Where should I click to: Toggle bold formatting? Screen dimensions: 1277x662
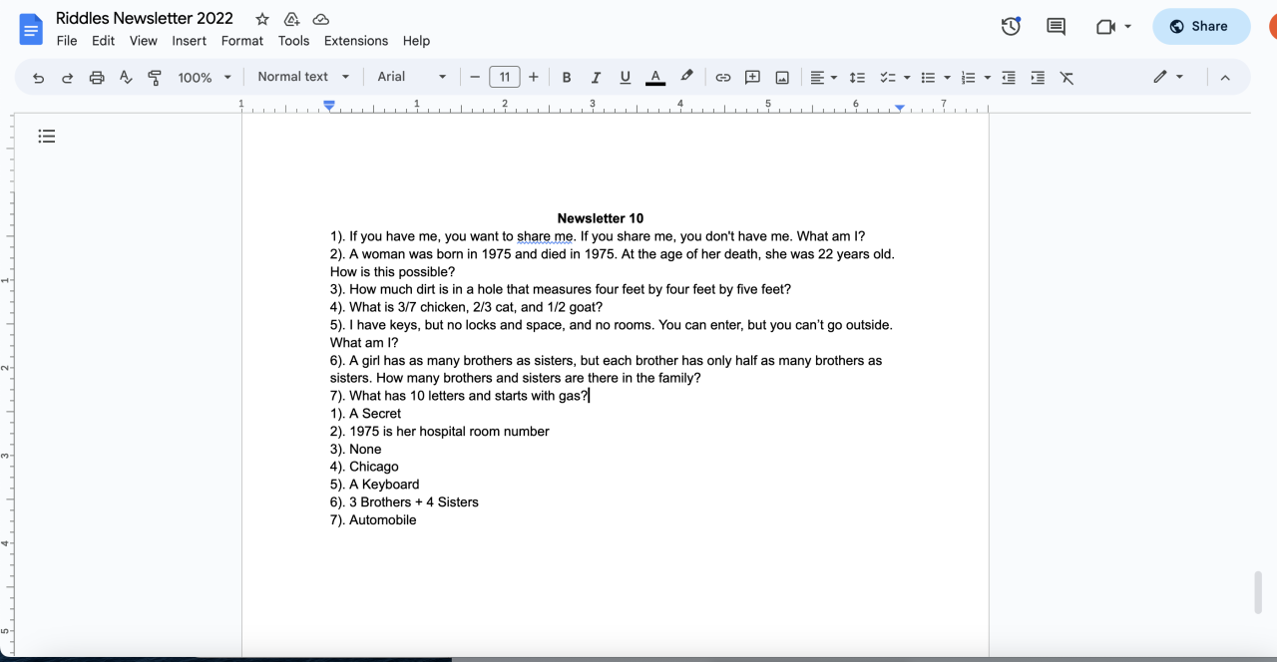567,77
